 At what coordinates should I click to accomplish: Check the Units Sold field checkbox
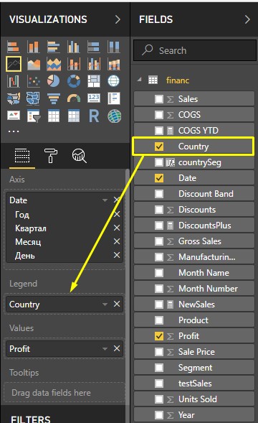coord(159,399)
